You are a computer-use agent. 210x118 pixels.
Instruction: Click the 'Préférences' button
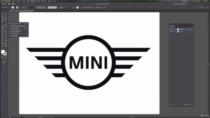pyautogui.click(x=98, y=8)
